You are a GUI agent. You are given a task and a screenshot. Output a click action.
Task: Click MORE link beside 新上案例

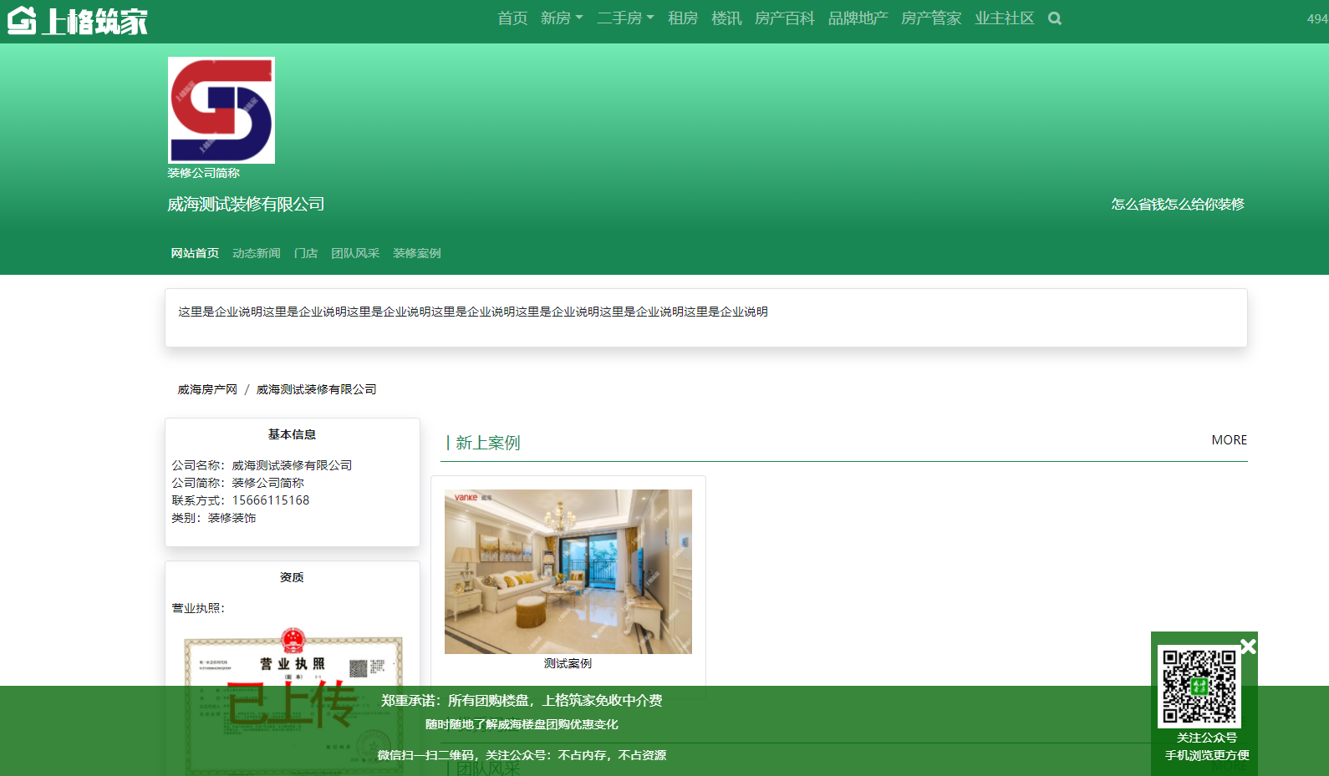tap(1229, 440)
